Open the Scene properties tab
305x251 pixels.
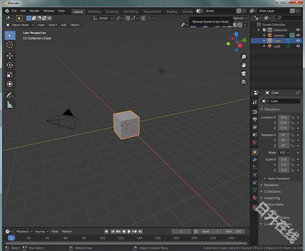tap(255, 135)
